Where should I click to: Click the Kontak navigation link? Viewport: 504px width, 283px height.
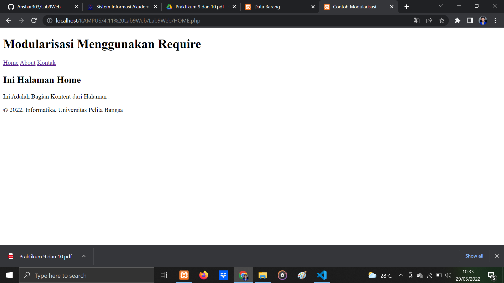(46, 63)
